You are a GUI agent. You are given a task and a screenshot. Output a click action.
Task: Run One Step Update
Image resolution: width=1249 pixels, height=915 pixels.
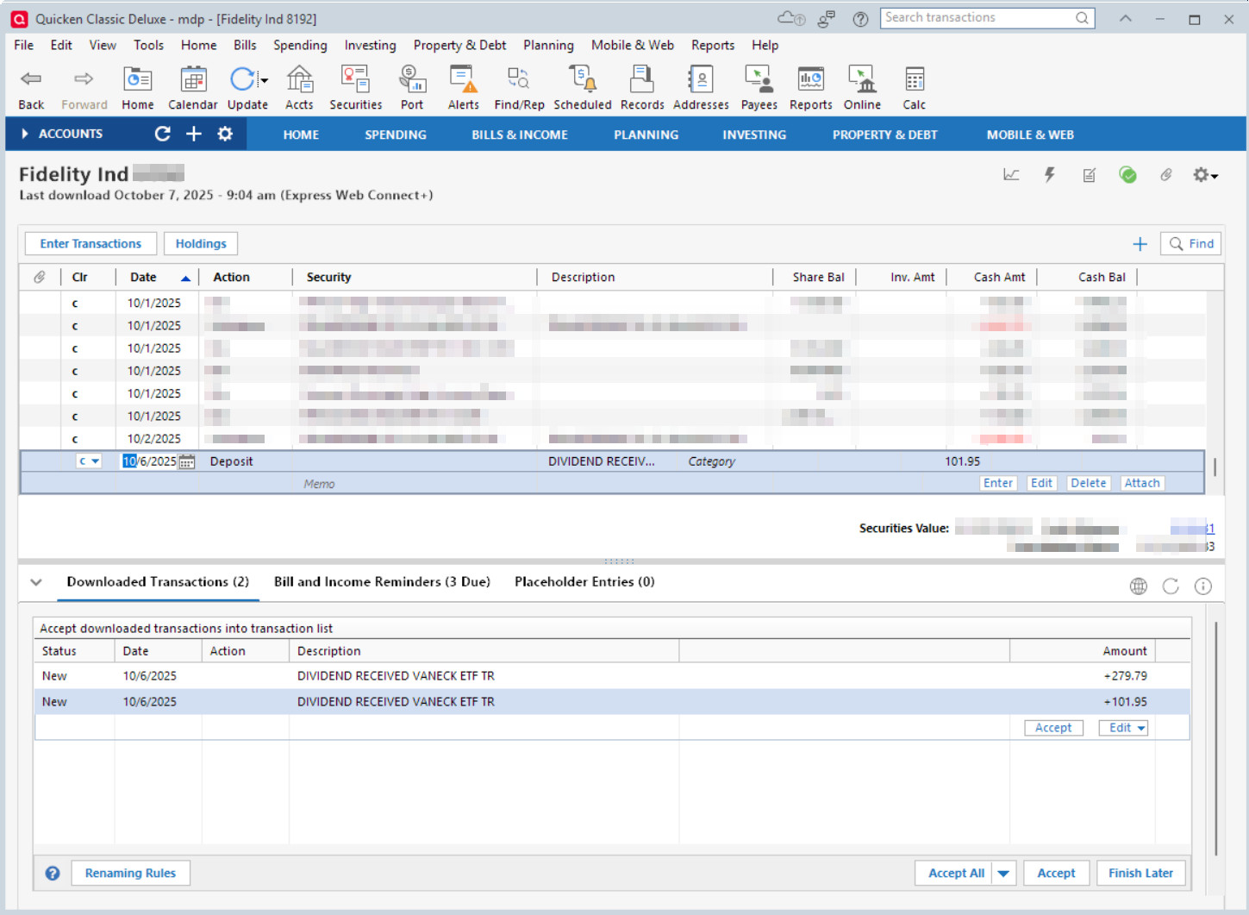click(x=242, y=88)
